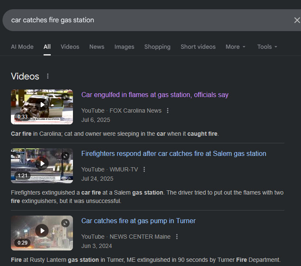Click the Videos section heading
301x266 pixels.
[x=25, y=76]
